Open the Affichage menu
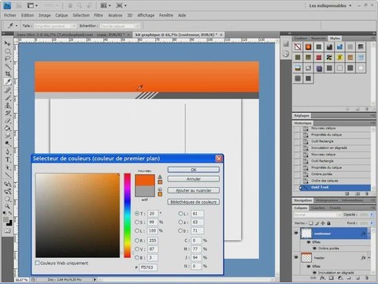The image size is (378, 284). click(x=146, y=15)
